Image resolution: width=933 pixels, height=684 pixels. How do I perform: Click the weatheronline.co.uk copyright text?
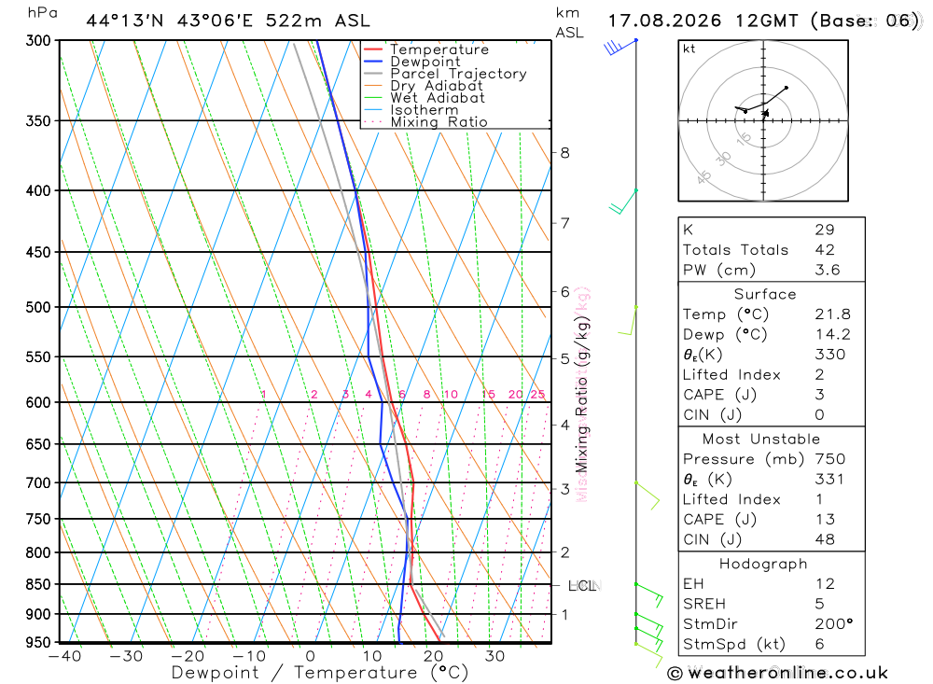point(777,674)
